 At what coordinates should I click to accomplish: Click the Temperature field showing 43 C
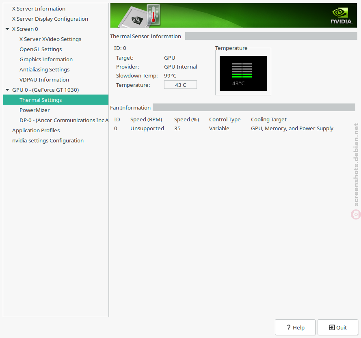pos(180,85)
